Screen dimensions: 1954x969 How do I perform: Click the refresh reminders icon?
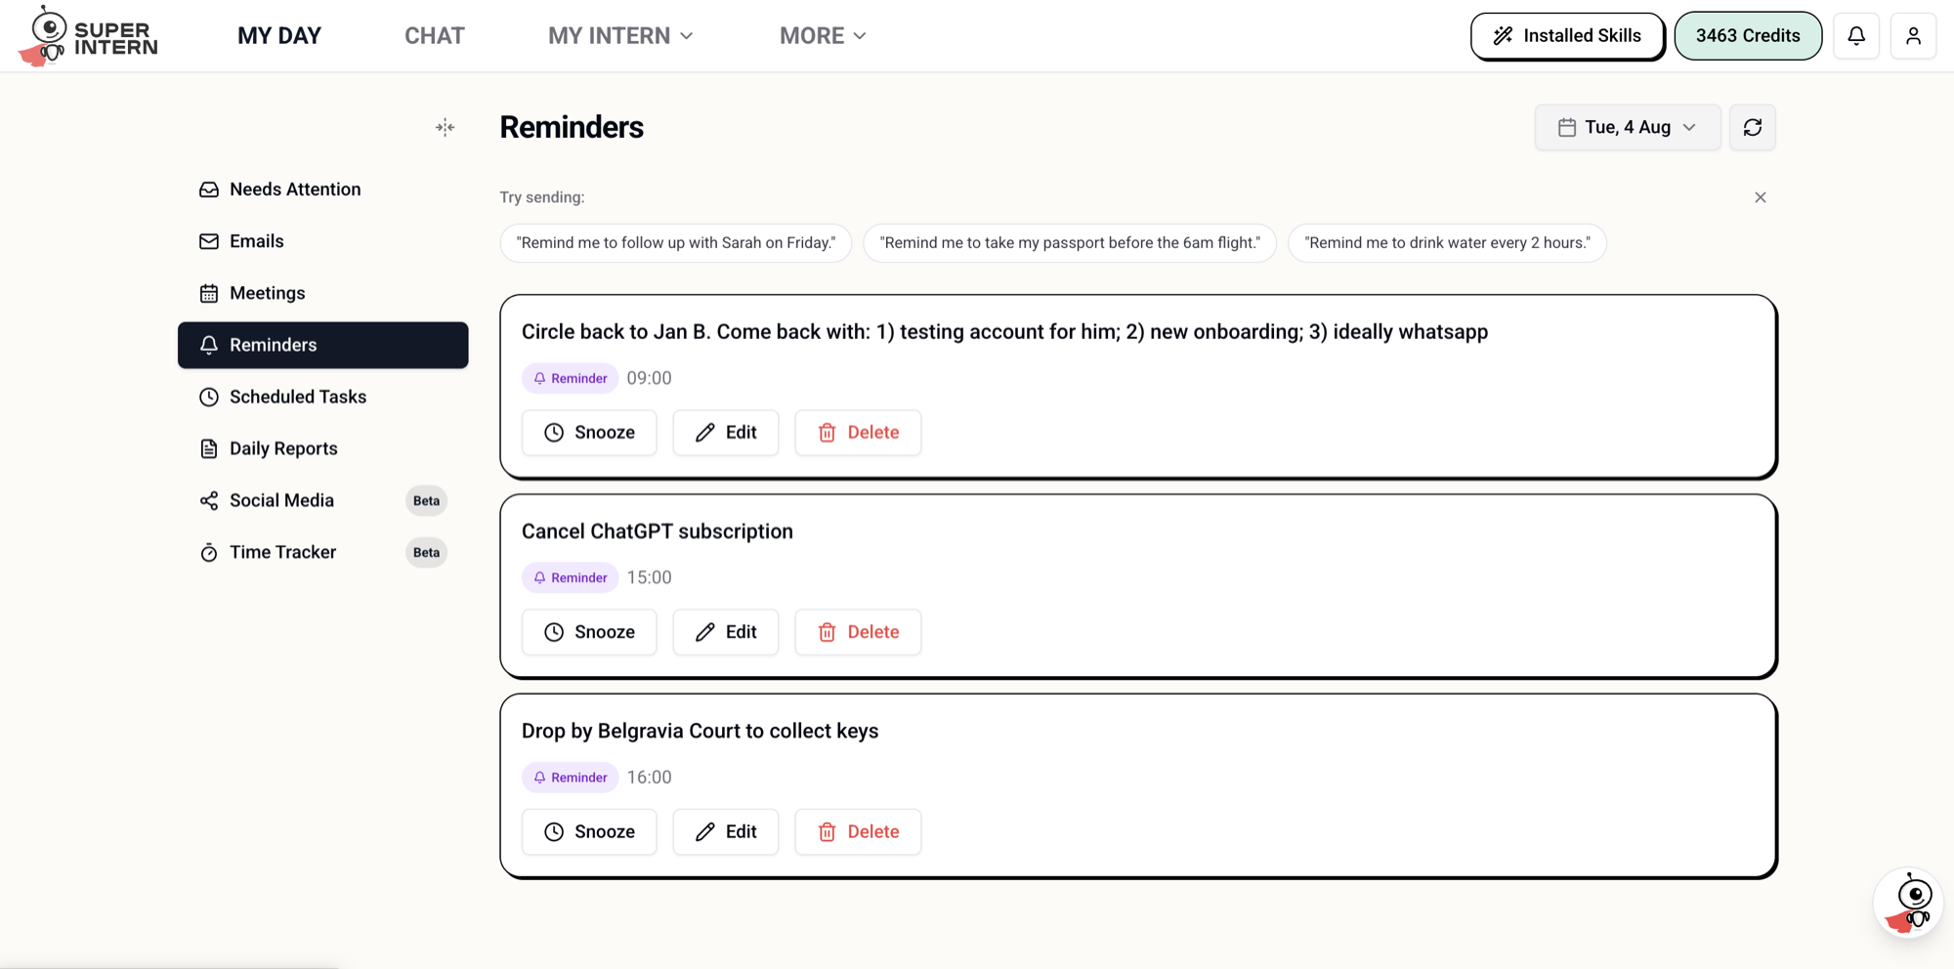pyautogui.click(x=1753, y=127)
